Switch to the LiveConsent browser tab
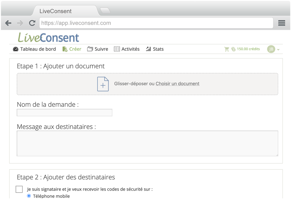291x199 pixels. click(55, 11)
